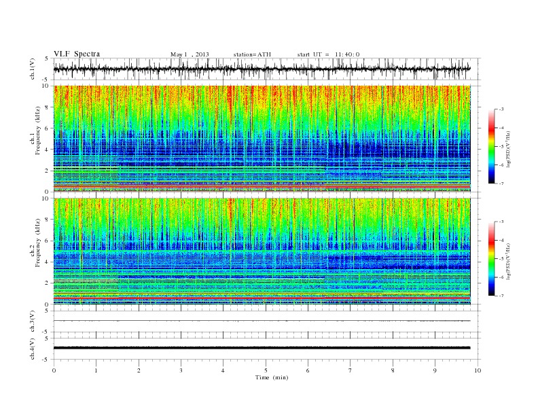
Task: Click time axis tick label "1"
Action: pyautogui.click(x=96, y=370)
